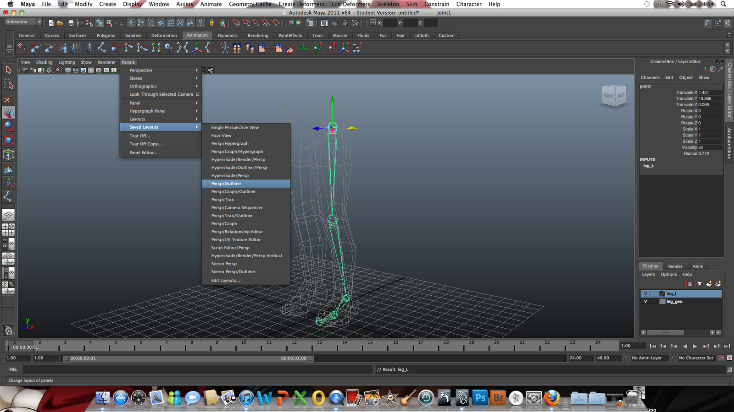This screenshot has width=734, height=412.
Task: Select the arrow Select tool in the toolbox
Action: 7,70
